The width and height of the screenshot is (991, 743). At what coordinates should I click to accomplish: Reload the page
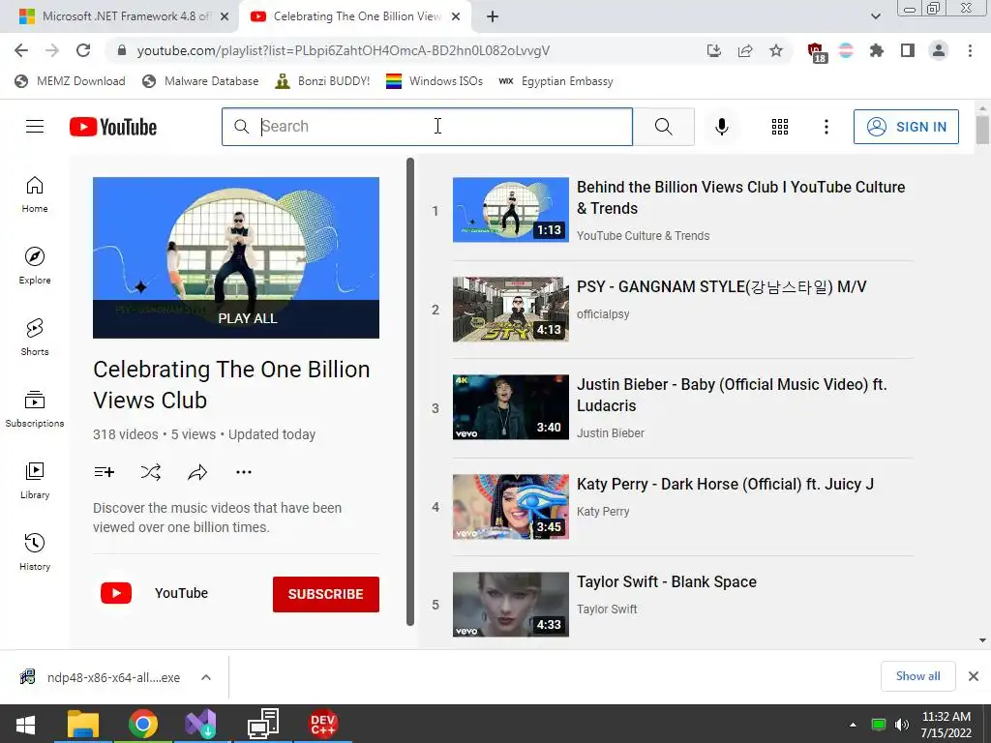click(x=83, y=50)
